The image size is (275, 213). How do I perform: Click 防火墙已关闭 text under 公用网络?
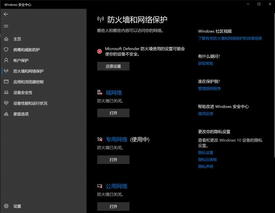(110, 194)
